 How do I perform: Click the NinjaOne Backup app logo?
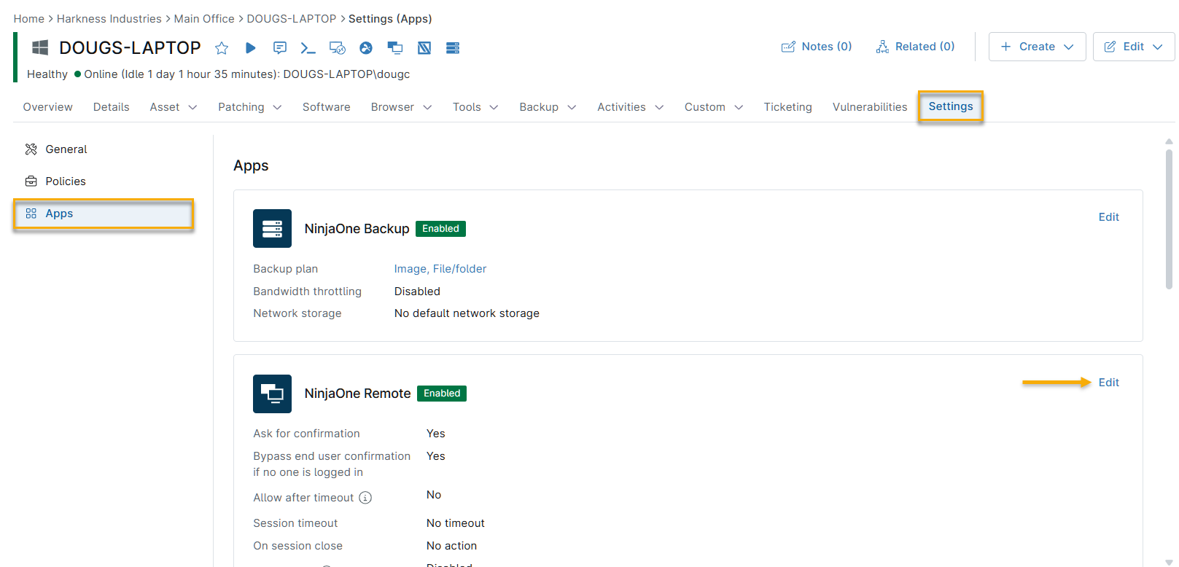tap(272, 228)
